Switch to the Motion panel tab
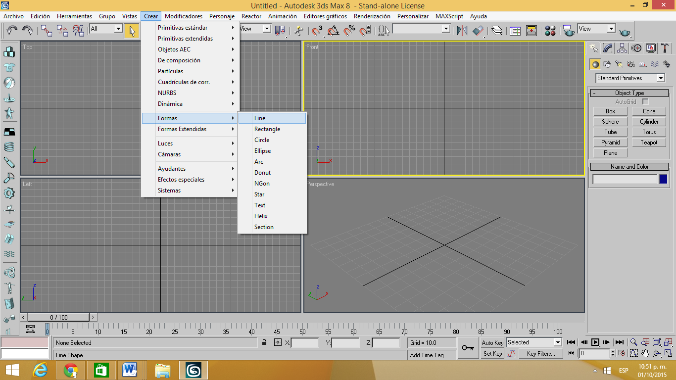The width and height of the screenshot is (676, 380). point(636,48)
